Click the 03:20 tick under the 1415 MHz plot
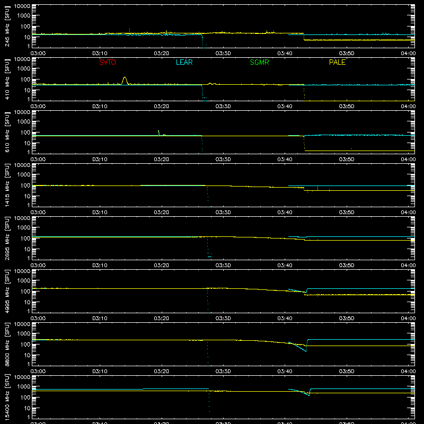Screen dimensions: 424x424 point(162,213)
